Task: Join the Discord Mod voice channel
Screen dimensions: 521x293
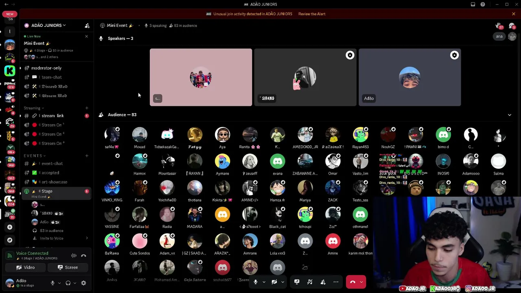Action: tap(55, 87)
